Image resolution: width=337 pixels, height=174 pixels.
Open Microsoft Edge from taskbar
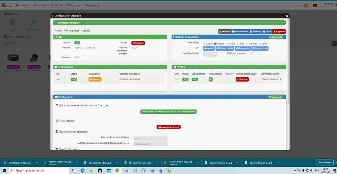[83, 170]
